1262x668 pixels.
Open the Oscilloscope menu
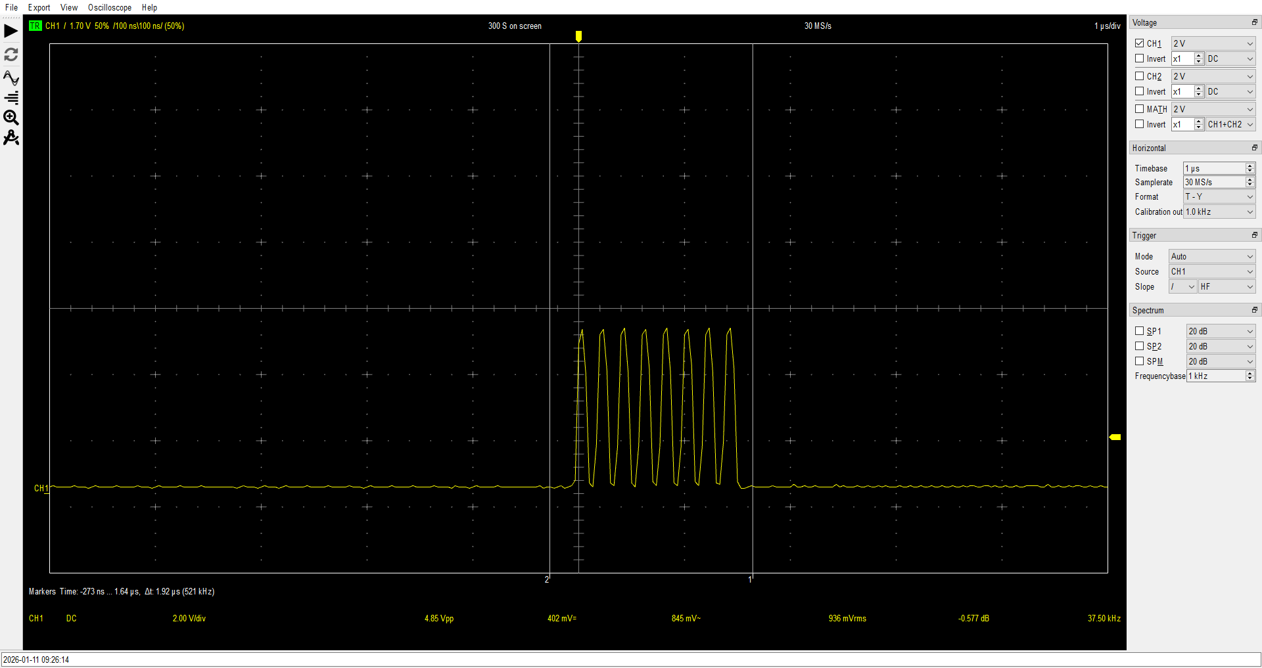pyautogui.click(x=109, y=8)
